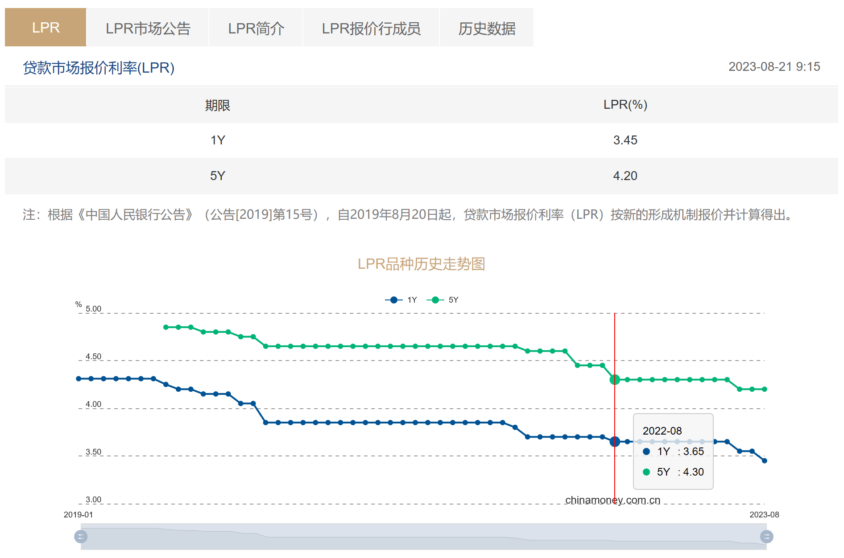844x558 pixels.
Task: Switch to the LPR简介 tab
Action: 256,27
